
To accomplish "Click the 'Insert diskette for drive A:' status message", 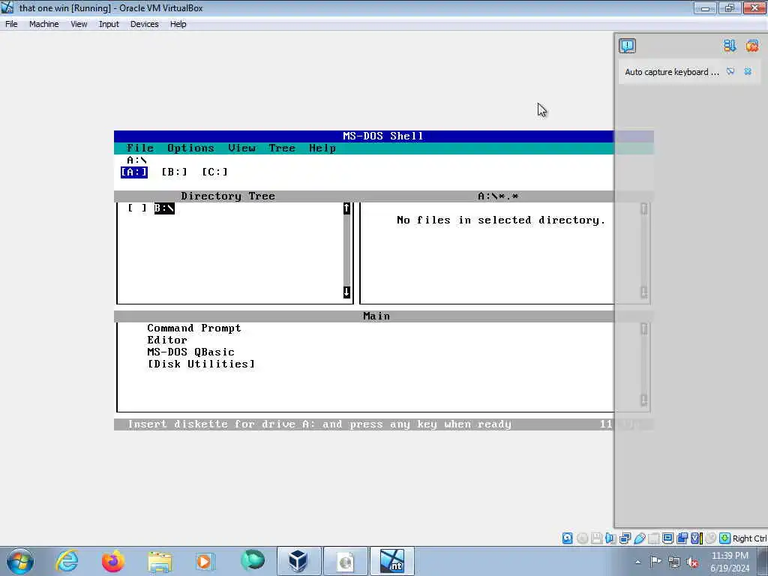I will click(319, 424).
